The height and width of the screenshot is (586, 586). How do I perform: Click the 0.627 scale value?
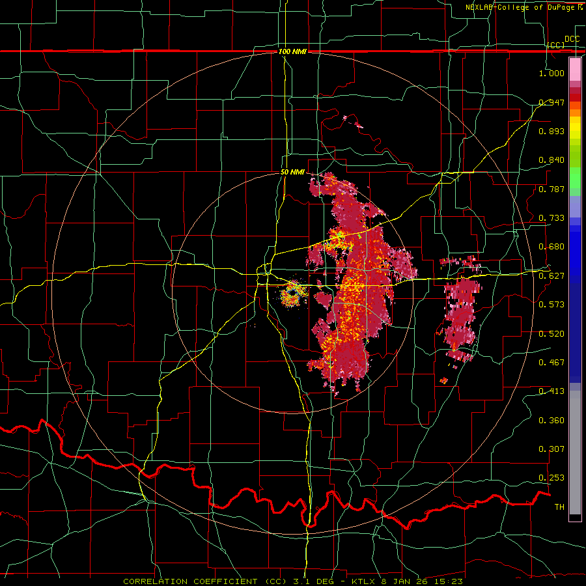click(x=551, y=276)
